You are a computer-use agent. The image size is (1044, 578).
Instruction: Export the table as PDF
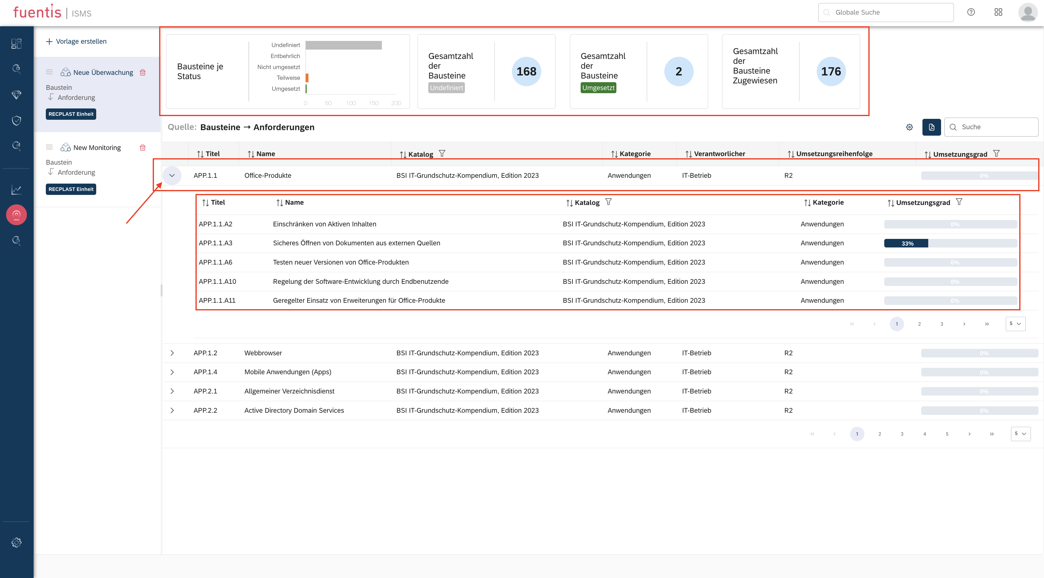(x=931, y=127)
